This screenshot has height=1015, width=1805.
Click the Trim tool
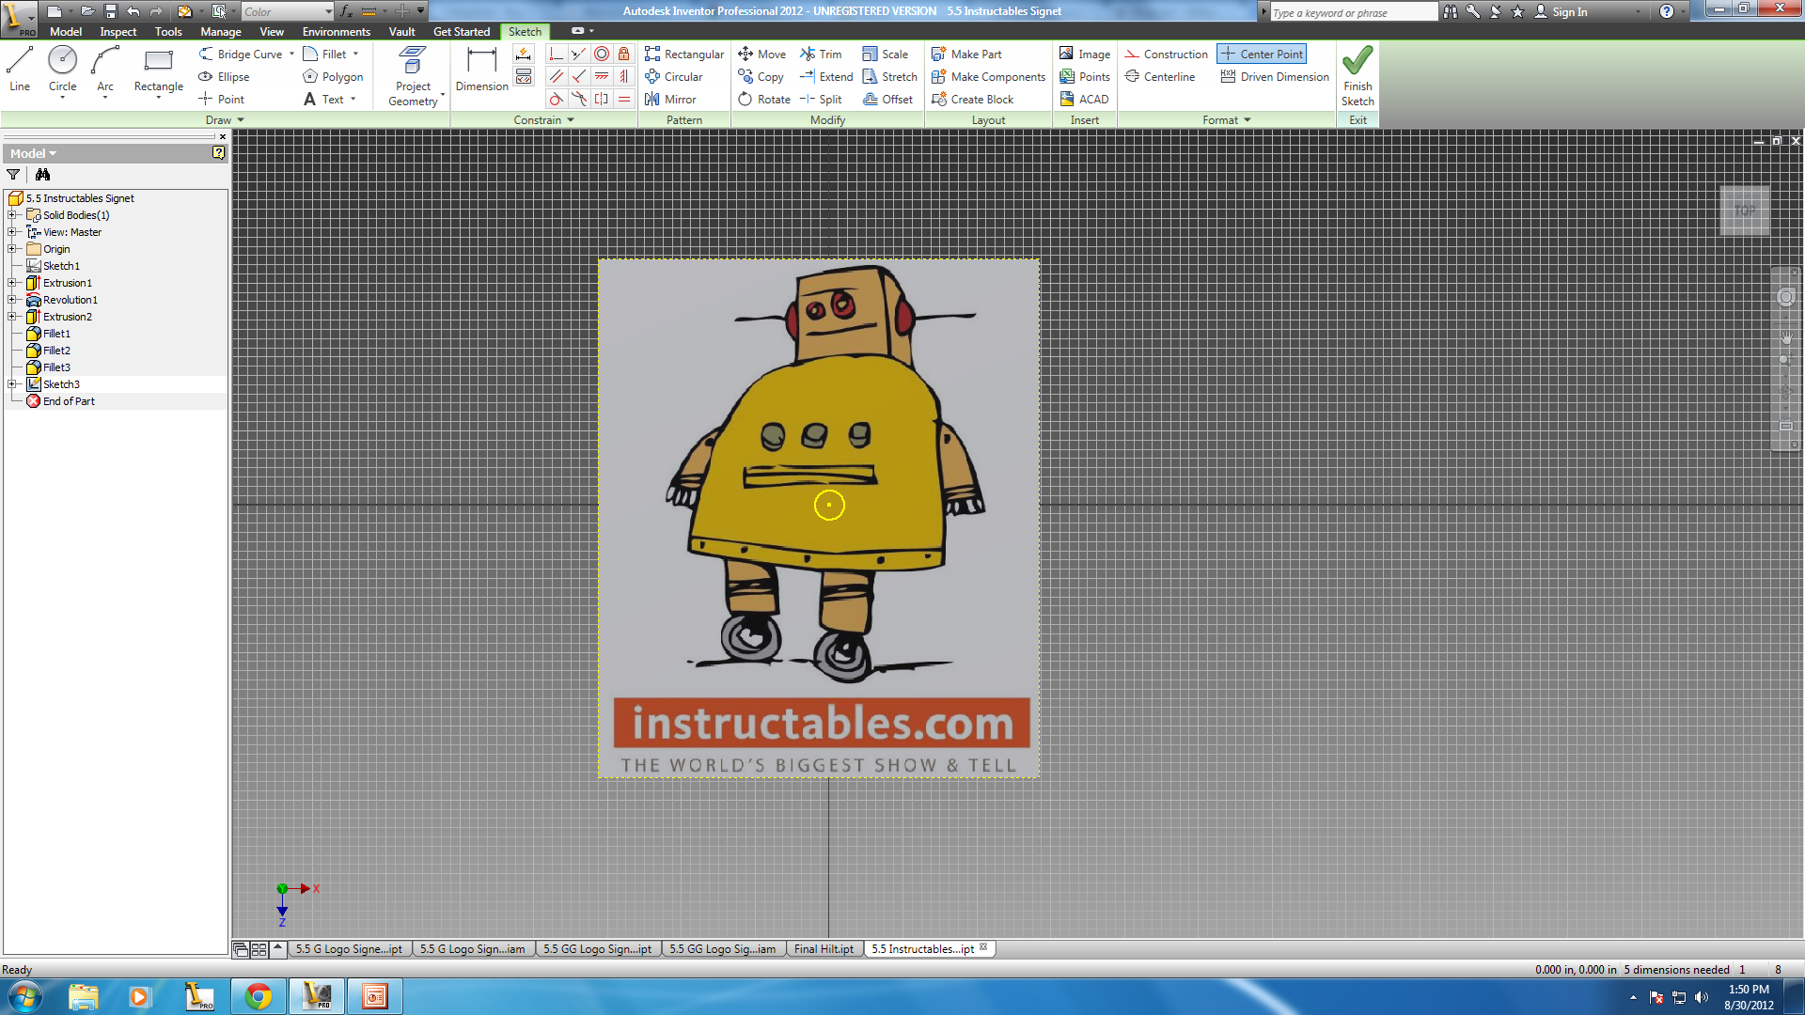tap(821, 55)
